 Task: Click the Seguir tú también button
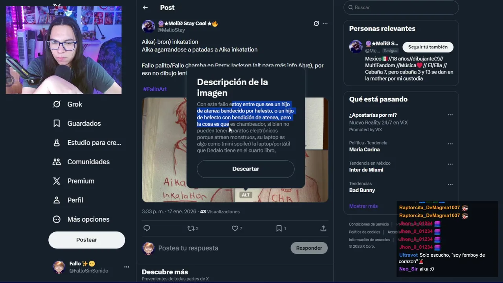428,47
